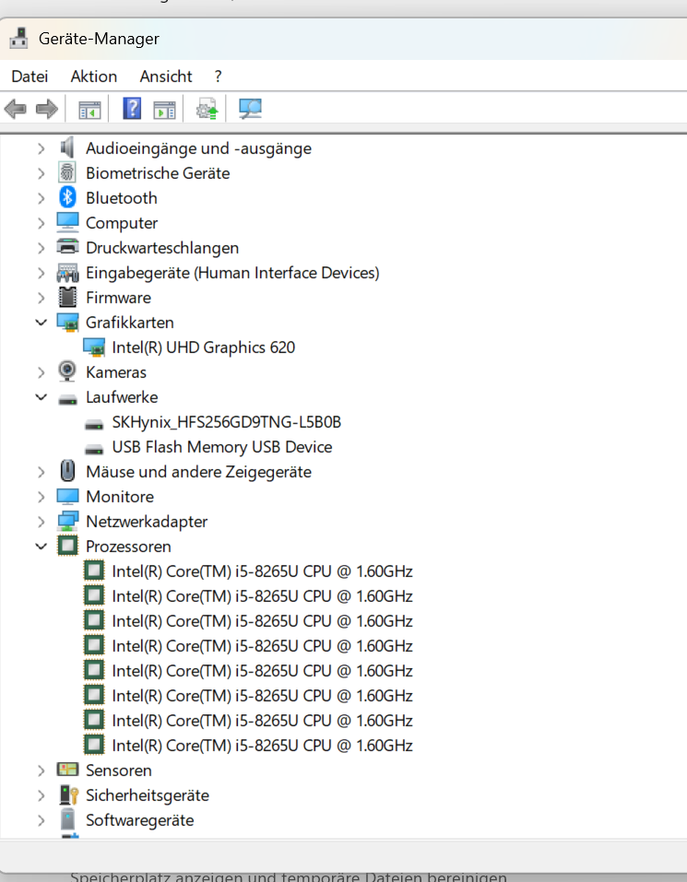Expand the Biometrische Geräte node
Screen dimensions: 687x882
point(41,173)
